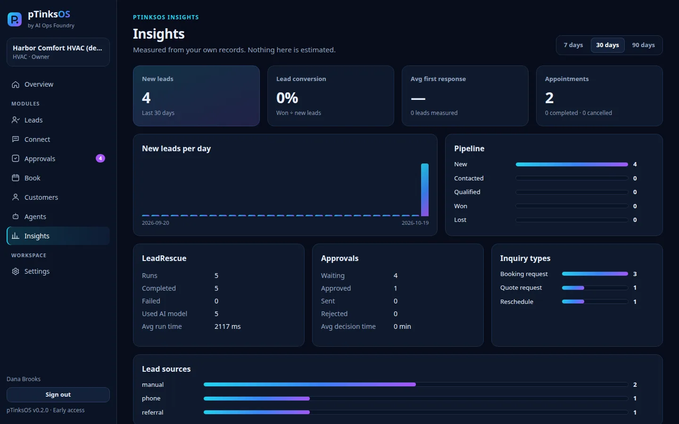Click the 2026-10-19 chart end date
Image resolution: width=679 pixels, height=424 pixels.
(x=415, y=223)
